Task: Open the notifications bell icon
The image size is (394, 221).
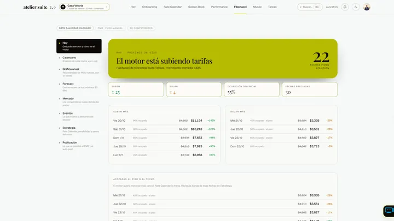Action: (x=345, y=7)
